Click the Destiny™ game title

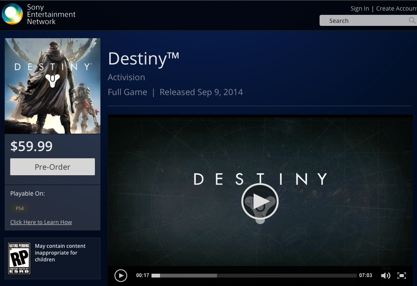[x=143, y=59]
